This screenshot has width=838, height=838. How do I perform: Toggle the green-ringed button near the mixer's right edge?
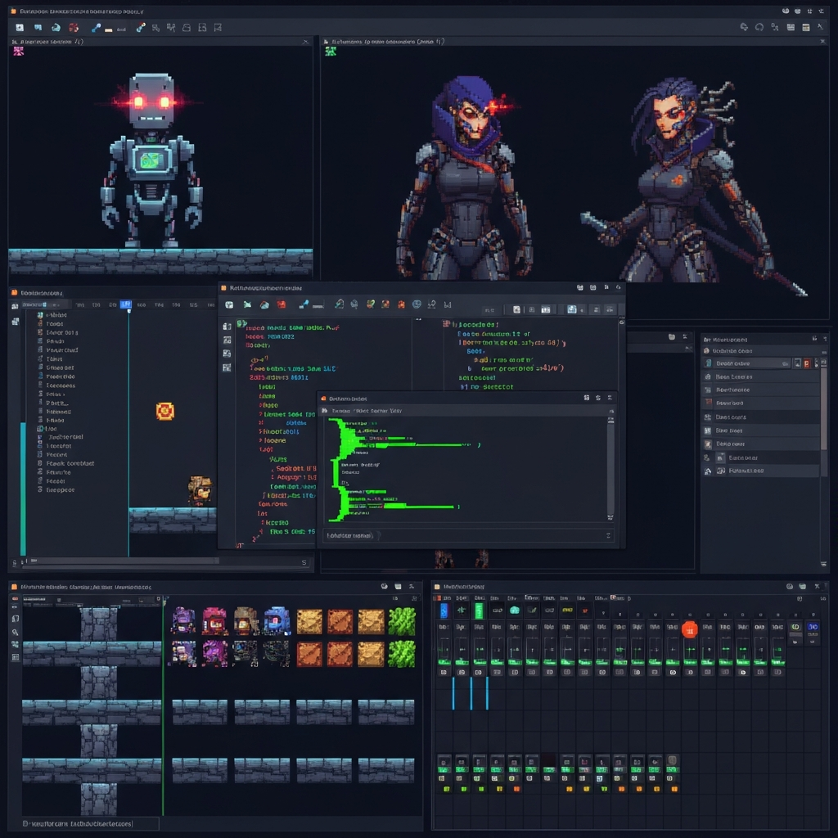click(795, 627)
